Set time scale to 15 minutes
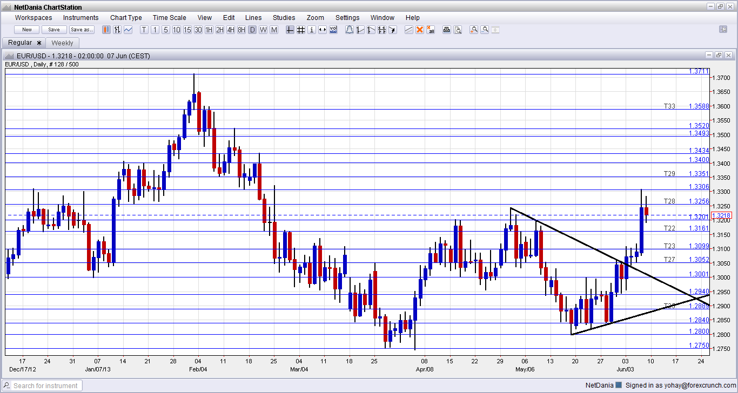The image size is (738, 393). 187,30
